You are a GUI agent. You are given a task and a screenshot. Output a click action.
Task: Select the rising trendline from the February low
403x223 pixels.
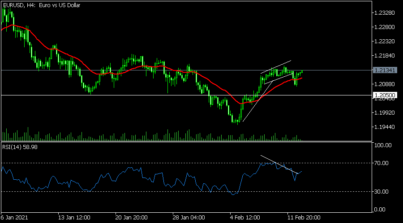pyautogui.click(x=257, y=102)
